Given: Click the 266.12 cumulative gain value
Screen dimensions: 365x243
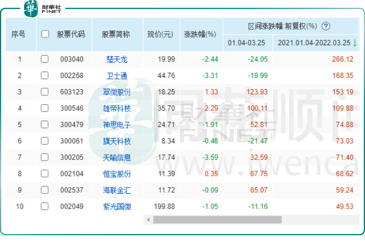Looking at the screenshot, I should pyautogui.click(x=343, y=59).
